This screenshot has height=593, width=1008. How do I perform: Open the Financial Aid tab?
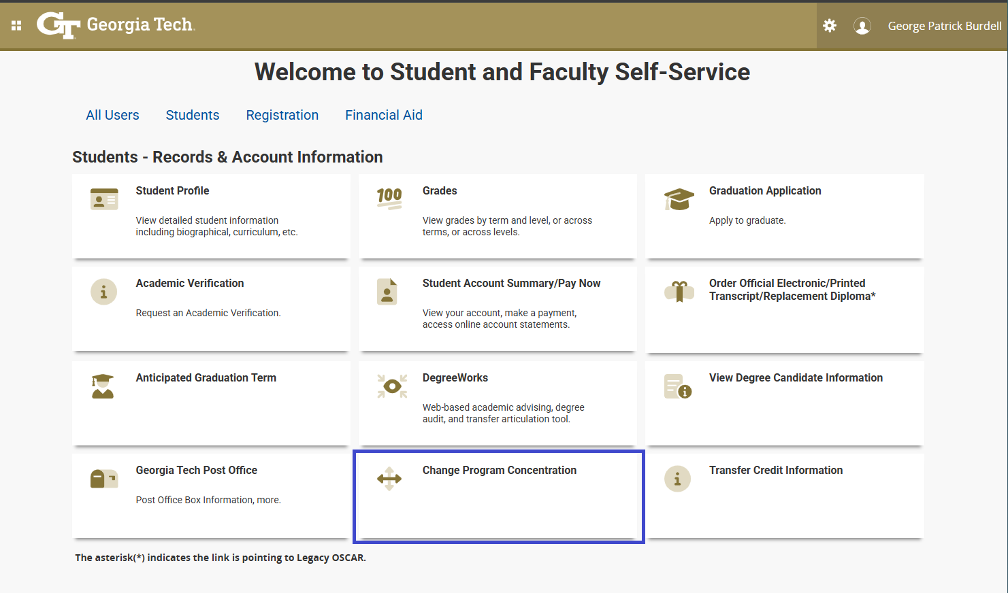tap(384, 115)
